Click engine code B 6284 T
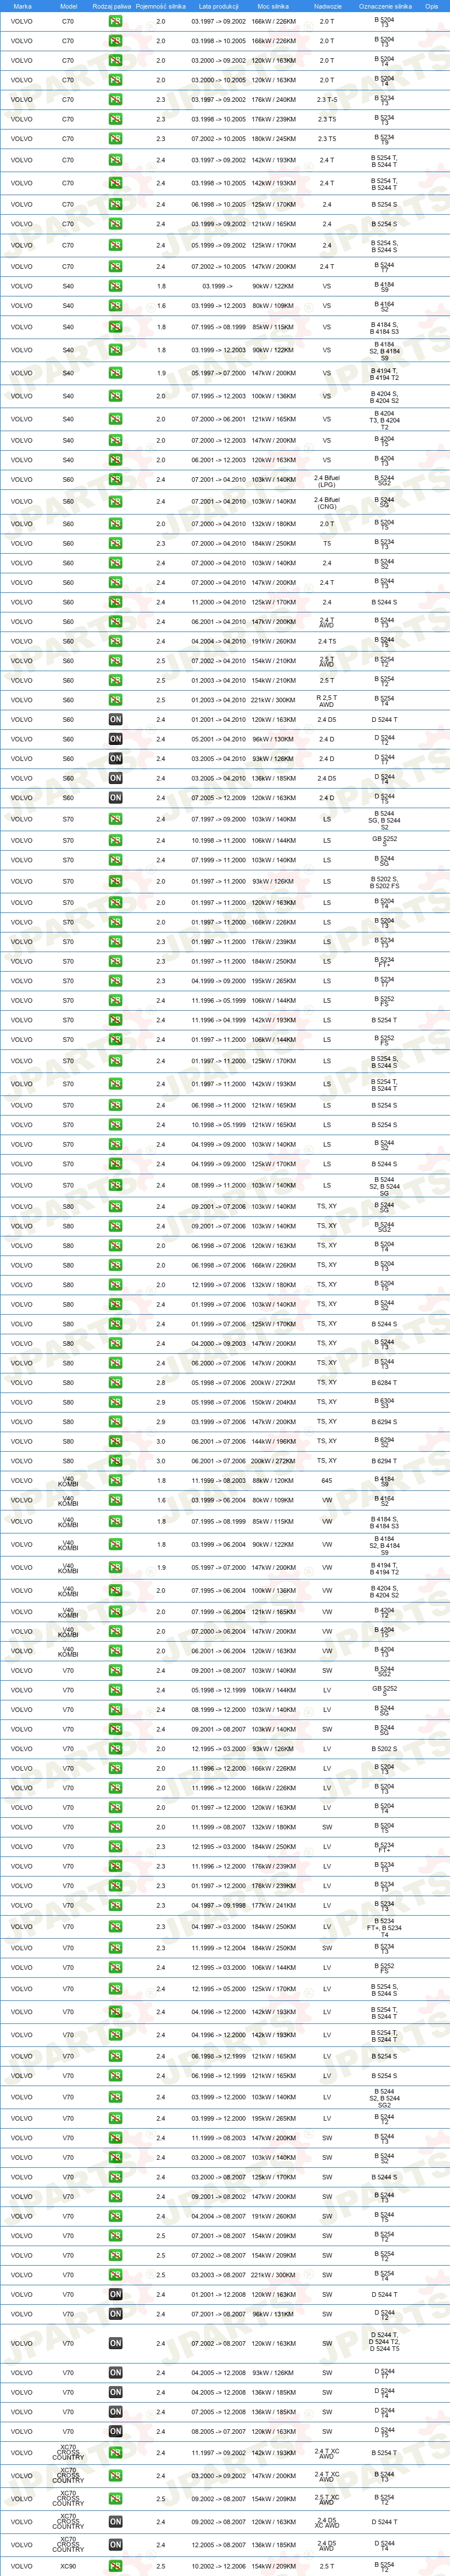The width and height of the screenshot is (450, 2576). [384, 1383]
